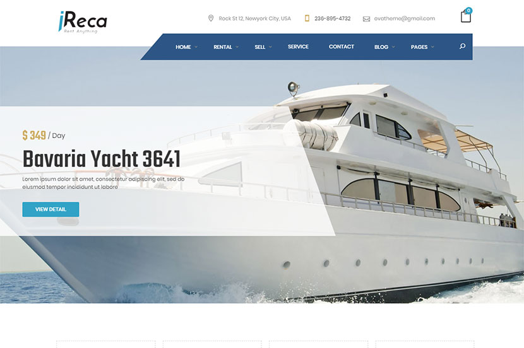524x348 pixels.
Task: Click the Bavaria Yacht 3641 heading
Action: 102,159
